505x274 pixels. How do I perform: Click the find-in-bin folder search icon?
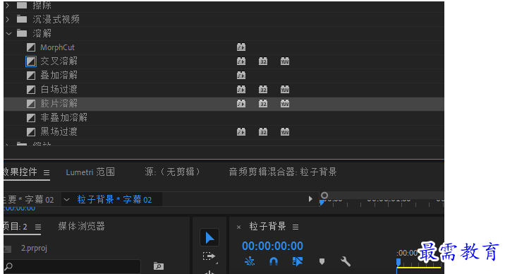(159, 266)
